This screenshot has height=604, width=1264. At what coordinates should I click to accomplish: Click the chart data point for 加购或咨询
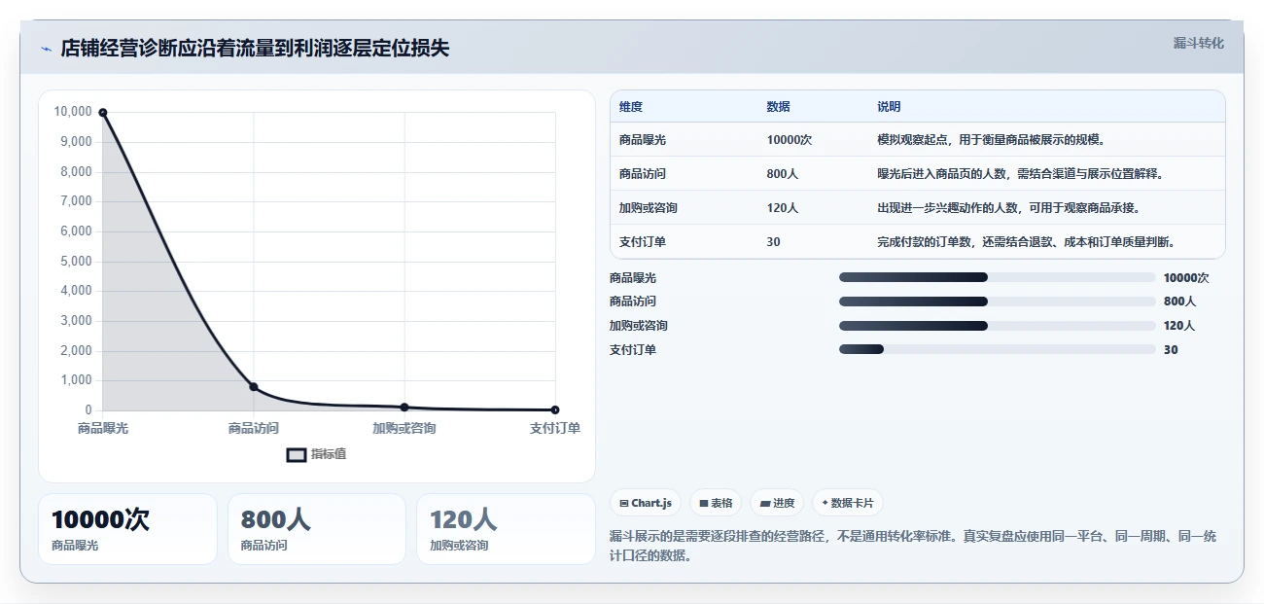(x=404, y=408)
